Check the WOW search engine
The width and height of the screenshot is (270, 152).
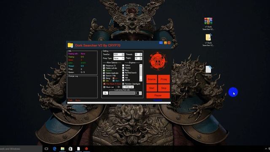(123, 80)
